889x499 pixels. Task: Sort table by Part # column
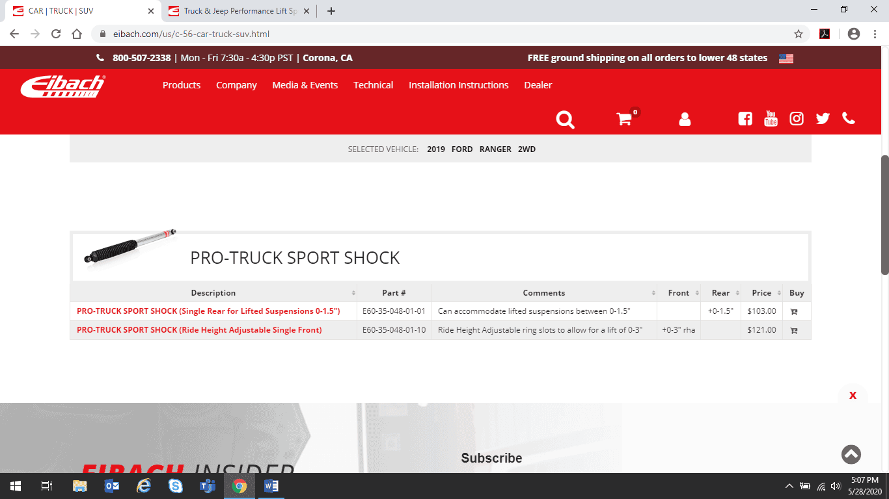pos(394,293)
